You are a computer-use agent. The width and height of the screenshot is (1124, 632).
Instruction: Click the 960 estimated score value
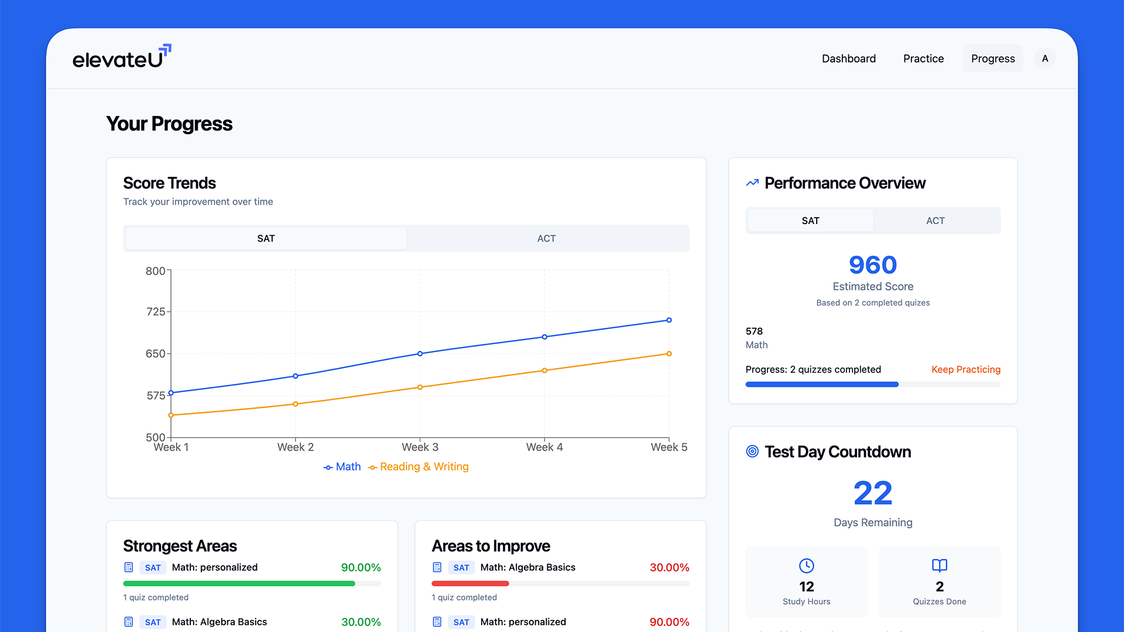click(873, 265)
